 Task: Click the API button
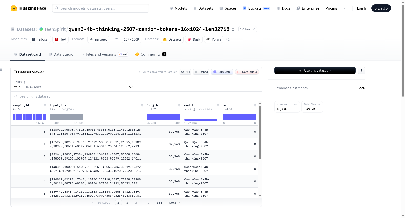coord(186,72)
